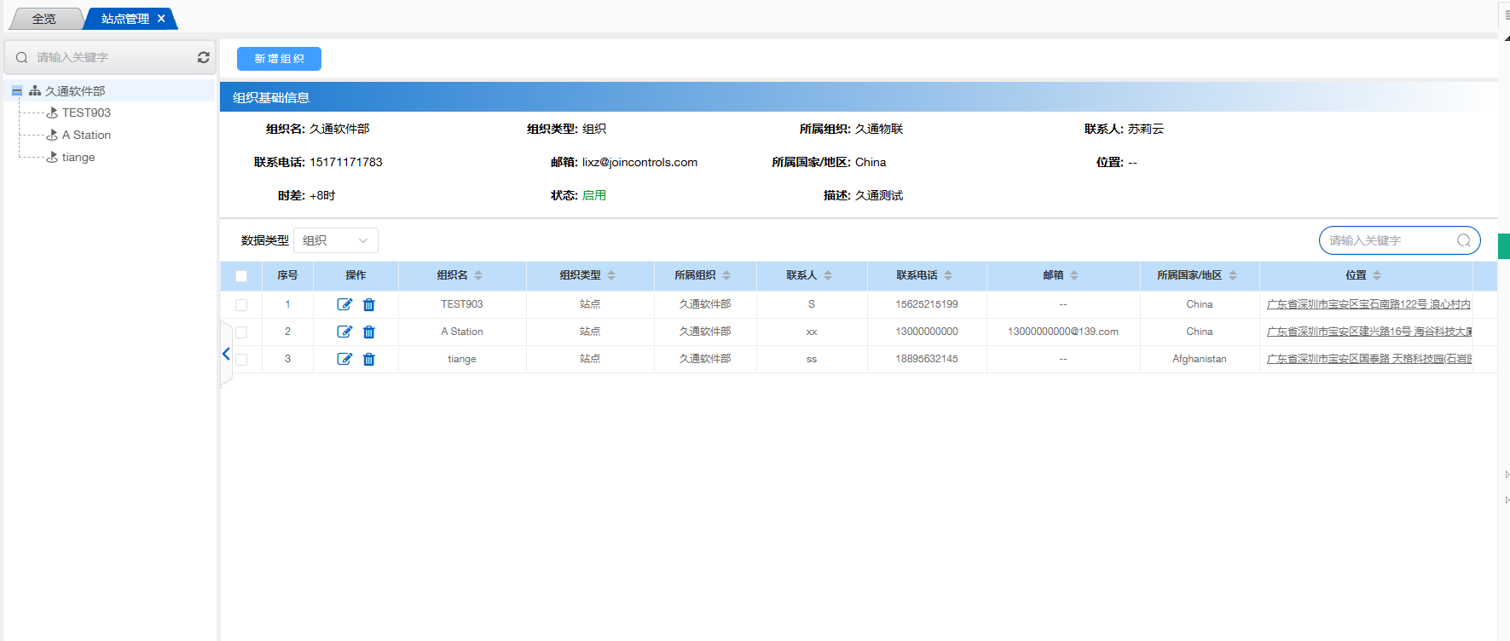Sort by 联系人 column
Image resolution: width=1510 pixels, height=641 pixels.
click(x=828, y=275)
